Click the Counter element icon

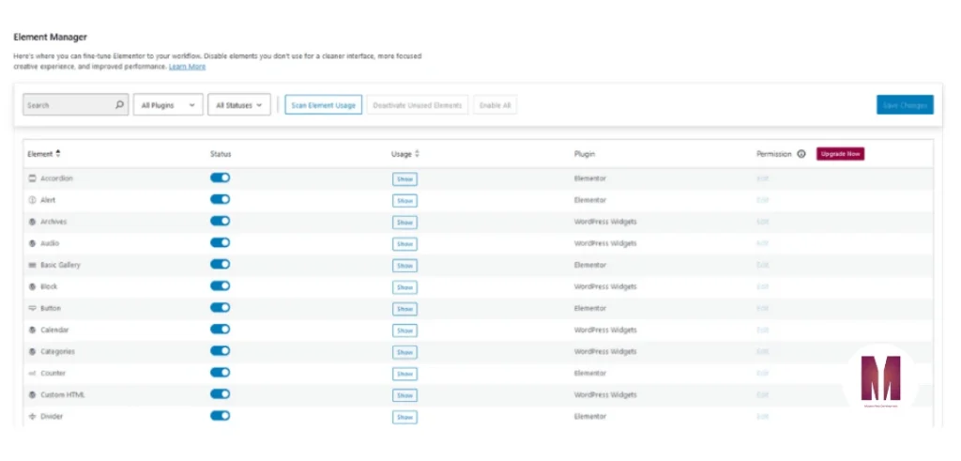(32, 373)
